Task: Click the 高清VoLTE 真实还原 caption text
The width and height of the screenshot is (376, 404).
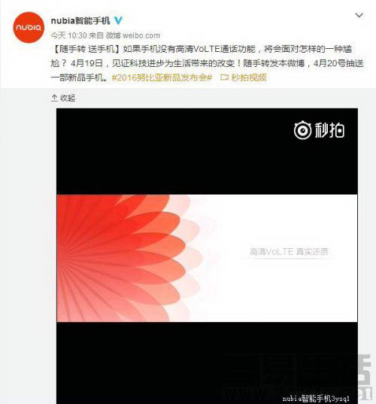Action: [289, 252]
